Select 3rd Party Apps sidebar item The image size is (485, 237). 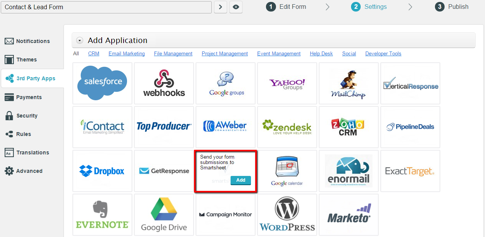click(x=32, y=78)
